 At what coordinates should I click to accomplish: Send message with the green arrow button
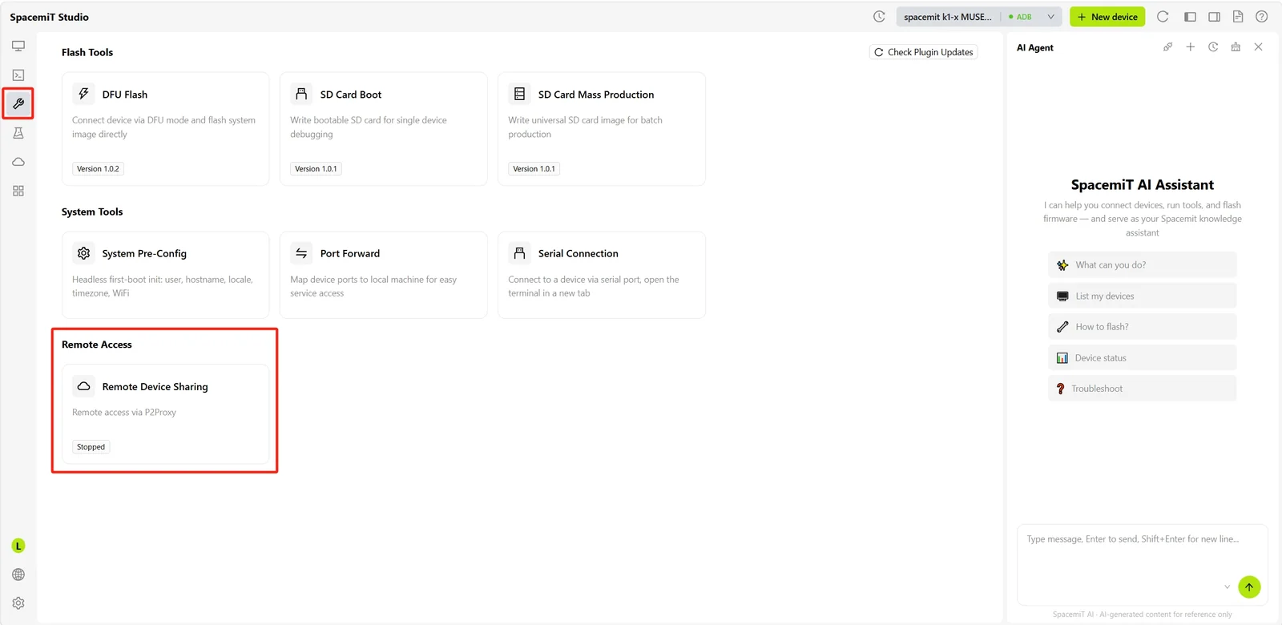pyautogui.click(x=1249, y=587)
